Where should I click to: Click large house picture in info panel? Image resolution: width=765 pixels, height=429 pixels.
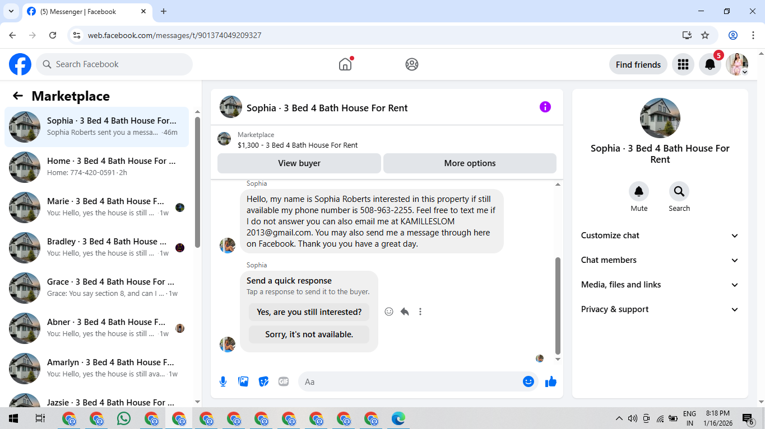pyautogui.click(x=660, y=118)
